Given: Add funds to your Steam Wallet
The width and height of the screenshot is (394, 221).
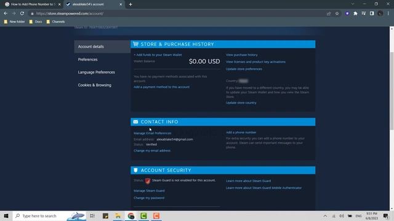Looking at the screenshot, I should [x=158, y=55].
